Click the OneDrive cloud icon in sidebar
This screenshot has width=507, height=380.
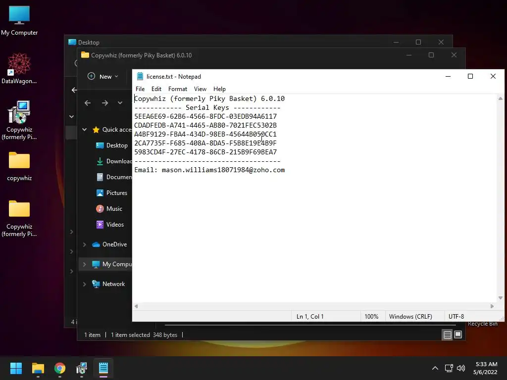[x=96, y=244]
